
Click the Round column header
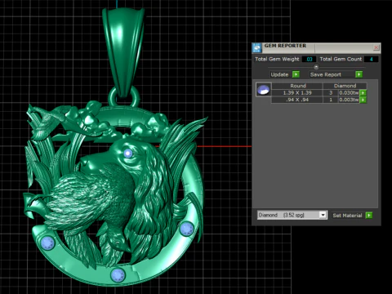pyautogui.click(x=297, y=86)
